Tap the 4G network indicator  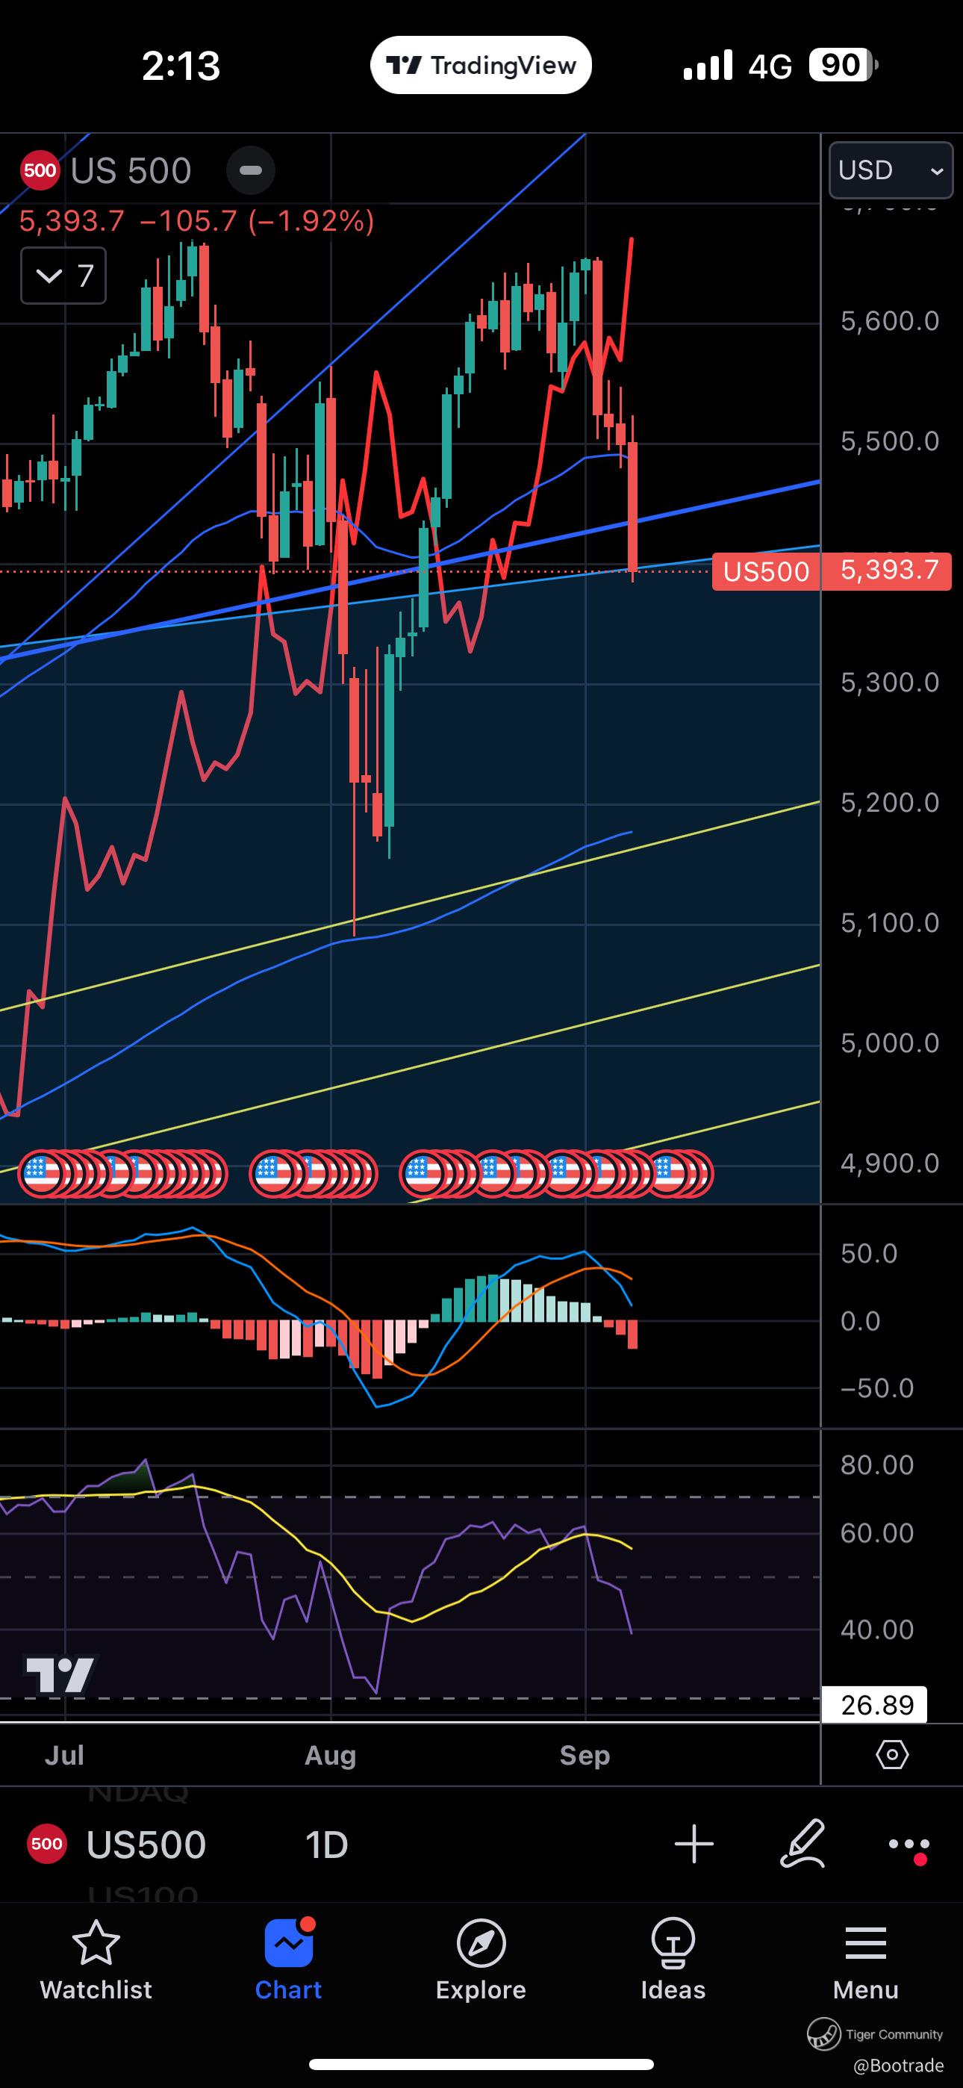[x=770, y=66]
